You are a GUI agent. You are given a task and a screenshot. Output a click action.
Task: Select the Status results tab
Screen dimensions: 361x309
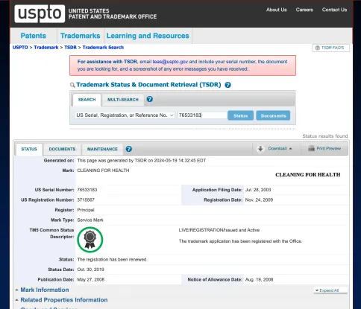pyautogui.click(x=29, y=149)
